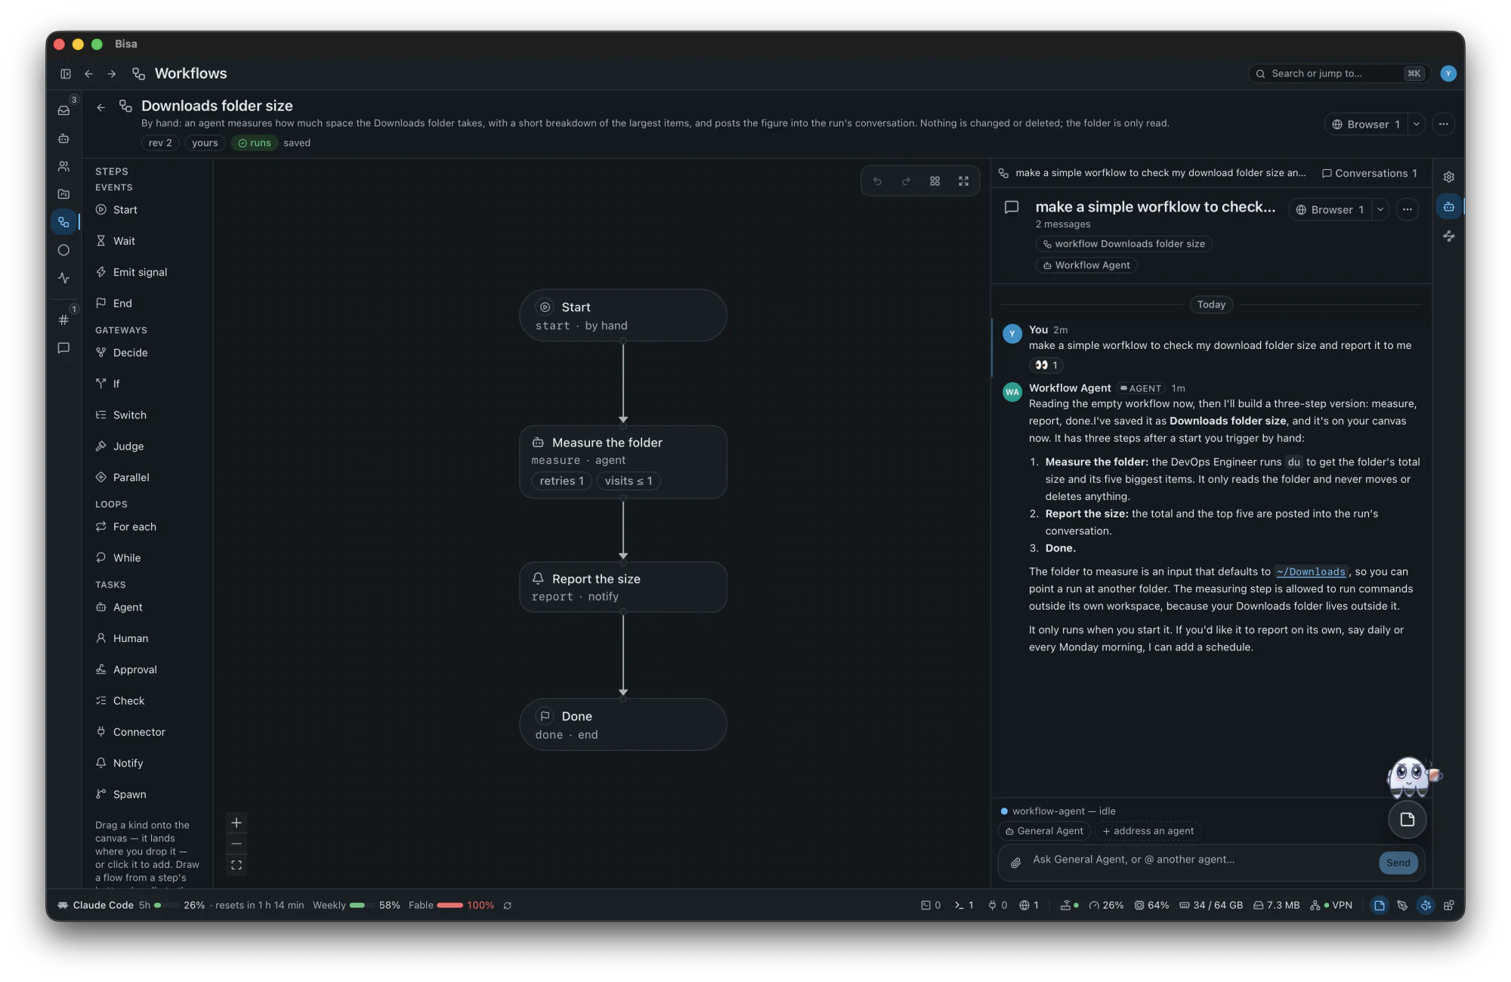Screen dimensions: 1511x982
Task: Toggle the pen tool icon in status bar
Action: pyautogui.click(x=1402, y=906)
